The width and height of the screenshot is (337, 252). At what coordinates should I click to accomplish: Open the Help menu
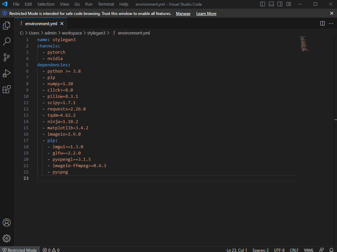coord(124,4)
